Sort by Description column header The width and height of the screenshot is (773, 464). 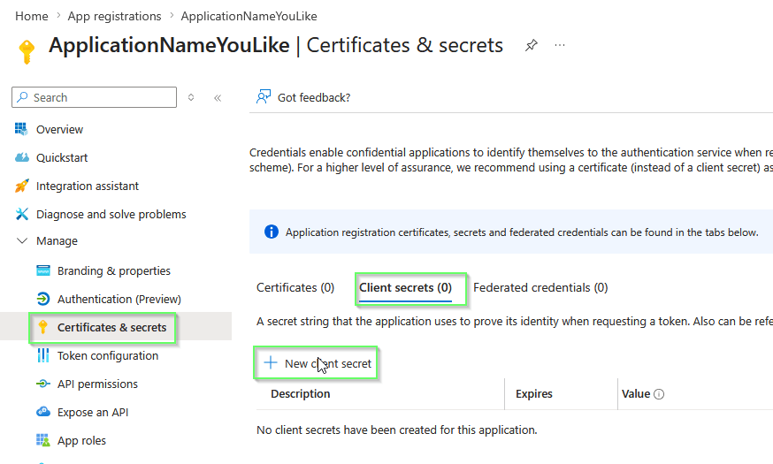[x=300, y=393]
